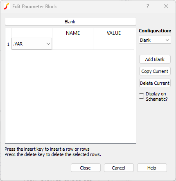Click the empty area of the parameter table
This screenshot has width=176, height=181.
pyautogui.click(x=70, y=96)
